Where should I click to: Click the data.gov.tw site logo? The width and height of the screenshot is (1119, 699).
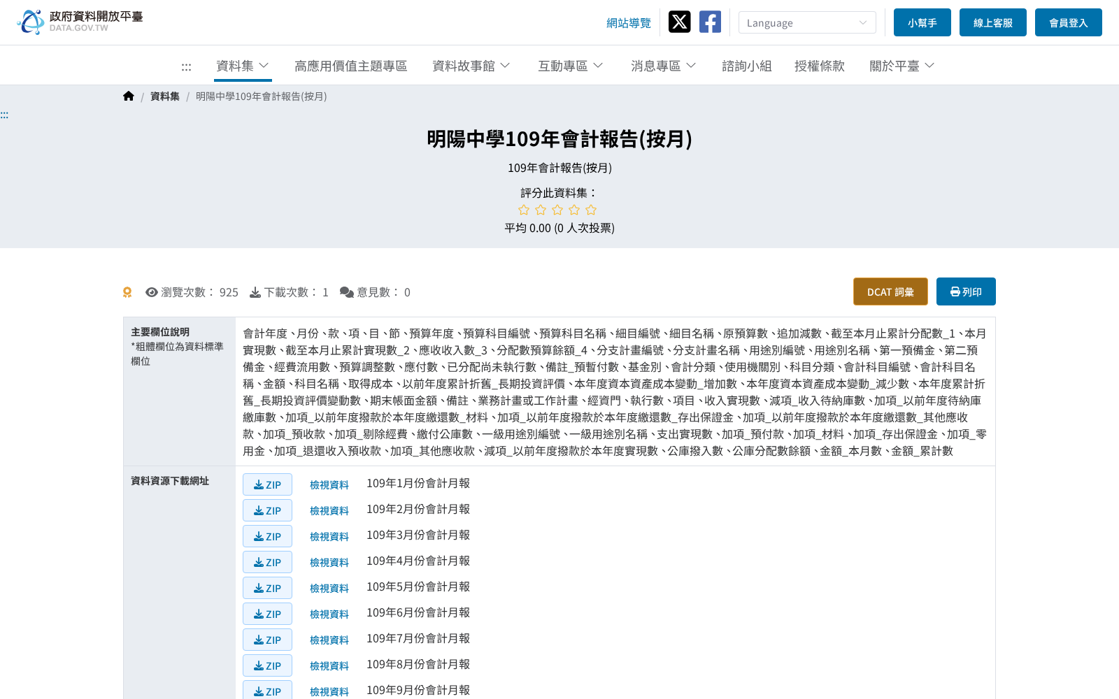pyautogui.click(x=80, y=22)
